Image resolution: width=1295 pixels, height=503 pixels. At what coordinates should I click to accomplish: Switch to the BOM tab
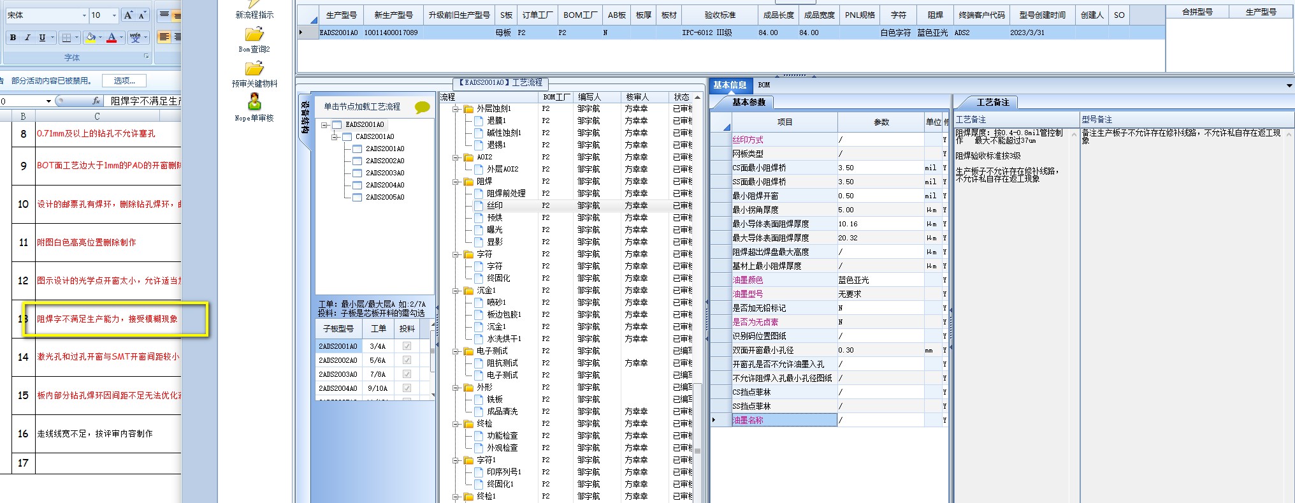[764, 85]
